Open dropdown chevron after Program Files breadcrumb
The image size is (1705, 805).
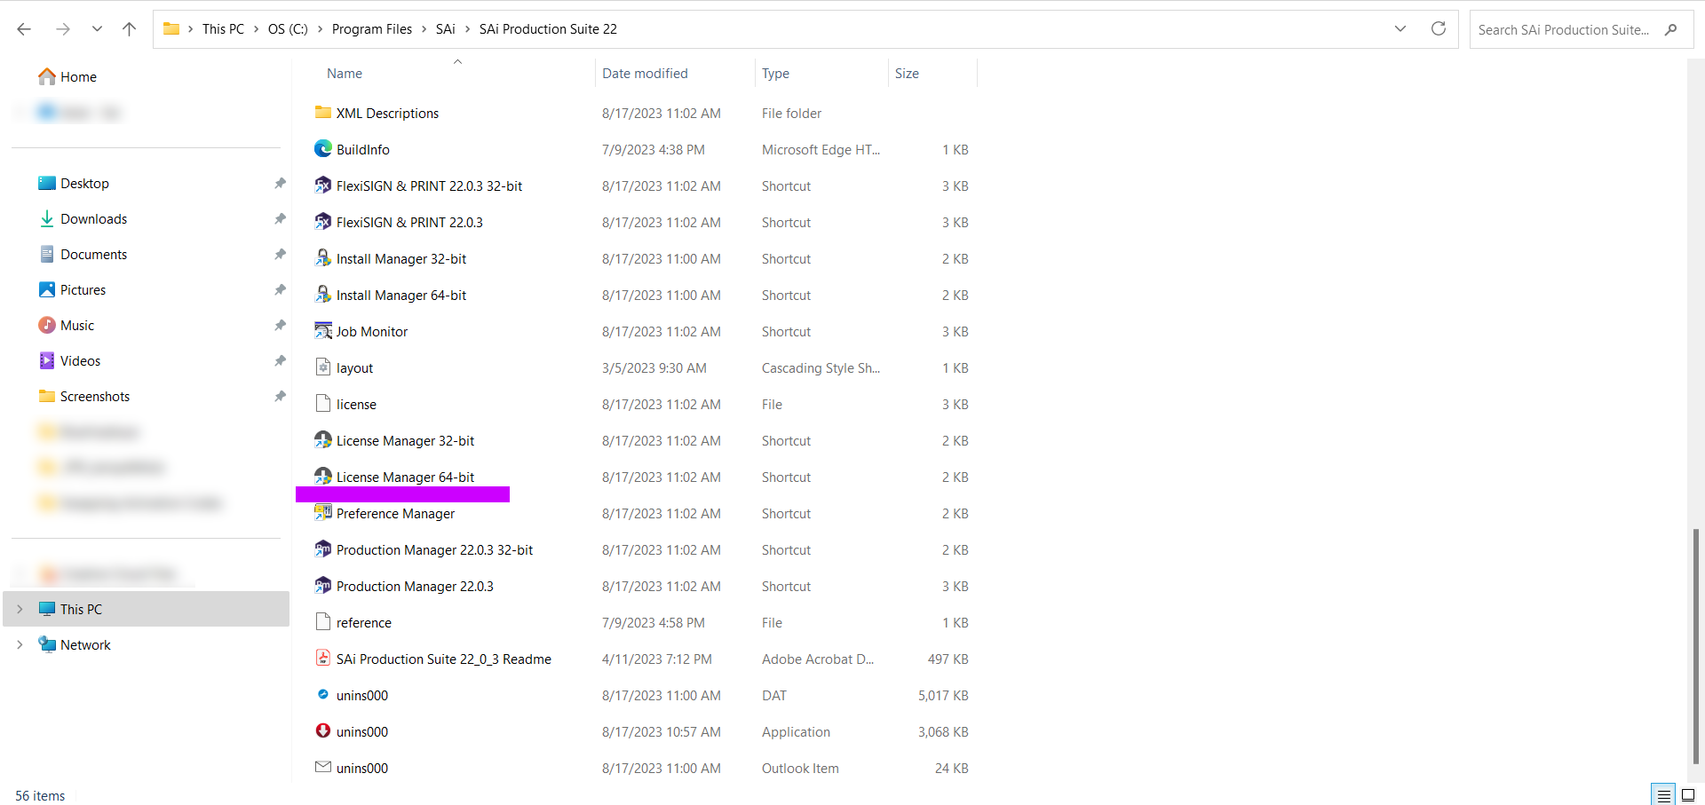click(x=424, y=29)
